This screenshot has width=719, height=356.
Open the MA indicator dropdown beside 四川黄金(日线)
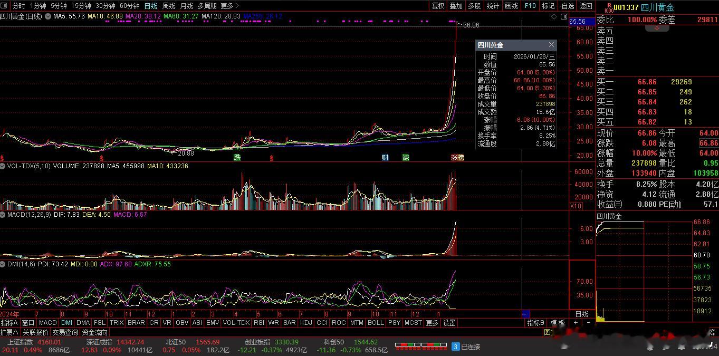(48, 16)
